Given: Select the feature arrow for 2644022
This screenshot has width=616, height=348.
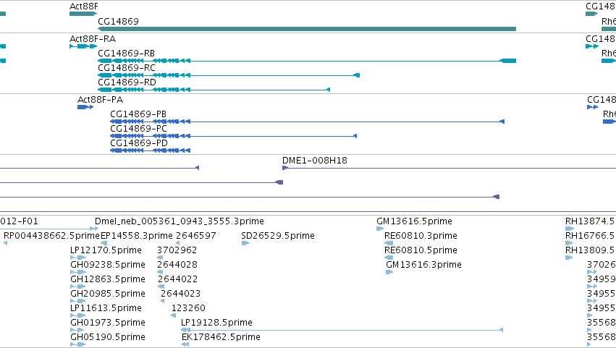Looking at the screenshot, I should [x=161, y=287].
